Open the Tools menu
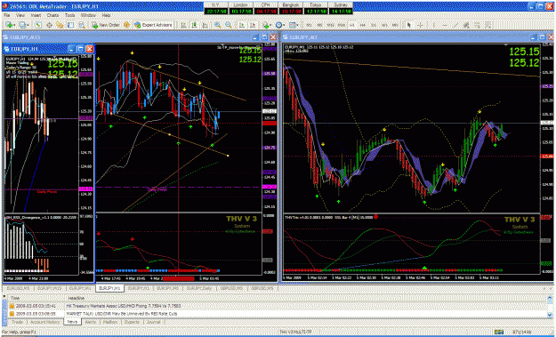556x337 pixels. [70, 16]
